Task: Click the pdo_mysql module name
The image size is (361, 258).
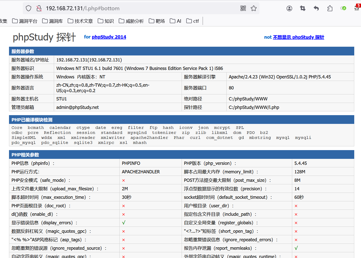Action: click(x=24, y=143)
